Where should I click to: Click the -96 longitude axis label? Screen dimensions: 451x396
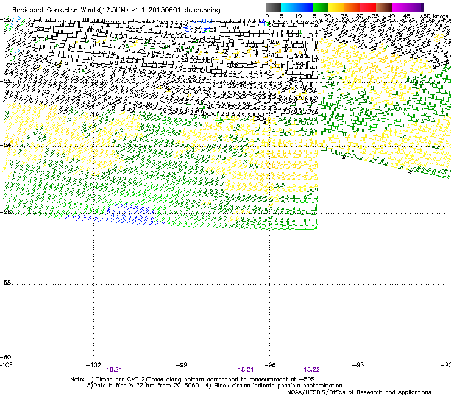pos(270,365)
